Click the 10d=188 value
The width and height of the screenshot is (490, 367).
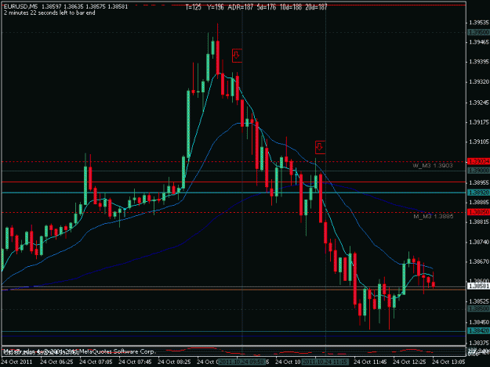tap(290, 7)
